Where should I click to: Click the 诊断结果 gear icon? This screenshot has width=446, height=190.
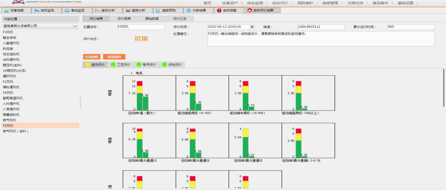[x=189, y=11]
